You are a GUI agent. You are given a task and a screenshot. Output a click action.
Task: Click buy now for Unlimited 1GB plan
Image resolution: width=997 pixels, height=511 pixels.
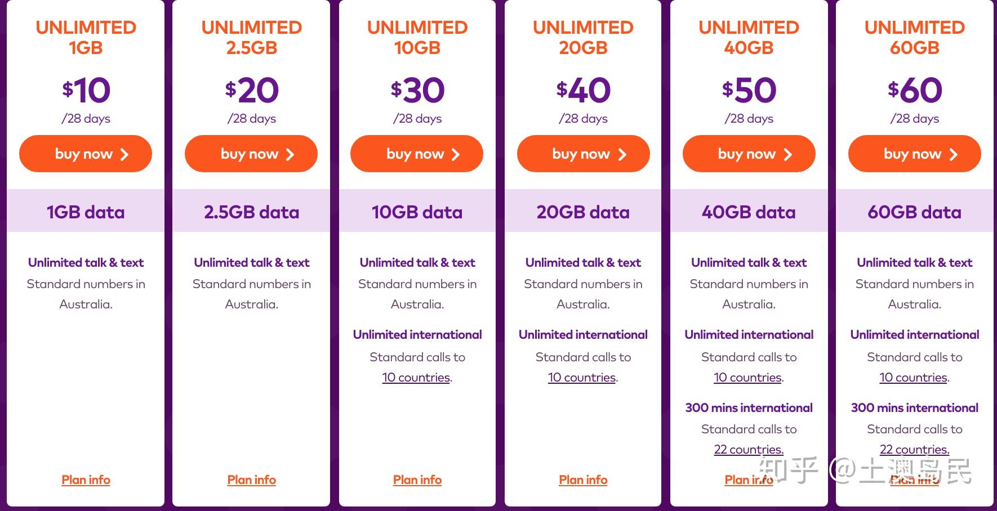click(85, 154)
